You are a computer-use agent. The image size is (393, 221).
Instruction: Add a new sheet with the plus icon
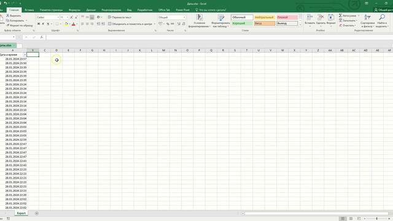coord(37,213)
